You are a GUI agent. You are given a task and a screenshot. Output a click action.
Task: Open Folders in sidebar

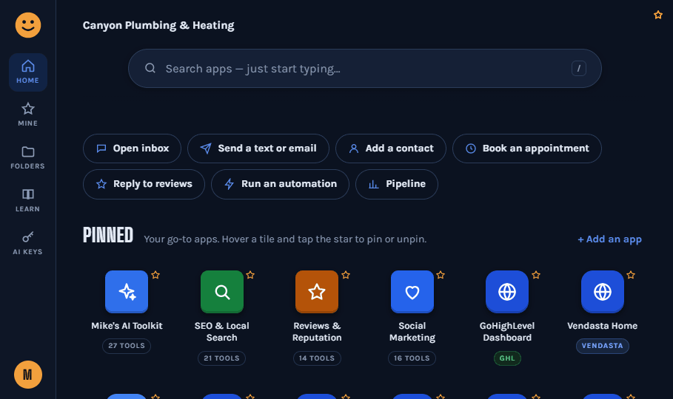28,157
